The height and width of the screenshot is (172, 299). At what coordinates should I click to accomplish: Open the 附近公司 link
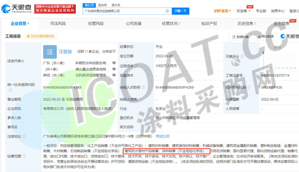pos(163,136)
